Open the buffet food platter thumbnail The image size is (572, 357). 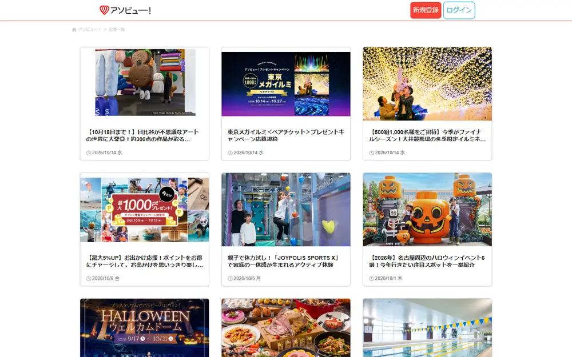(x=286, y=328)
